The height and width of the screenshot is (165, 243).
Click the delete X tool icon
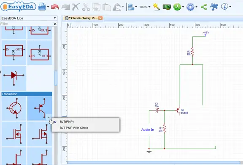tap(76, 7)
